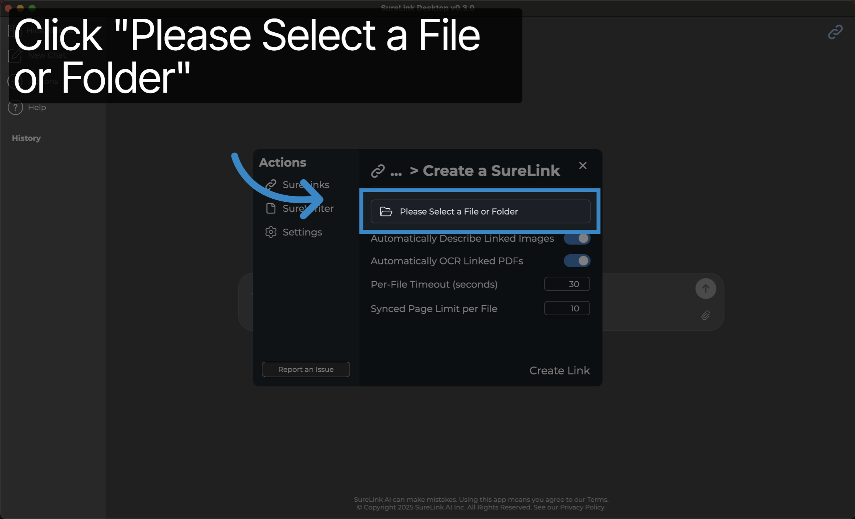Viewport: 855px width, 519px height.
Task: Click the link icon in top-right corner
Action: [x=835, y=32]
